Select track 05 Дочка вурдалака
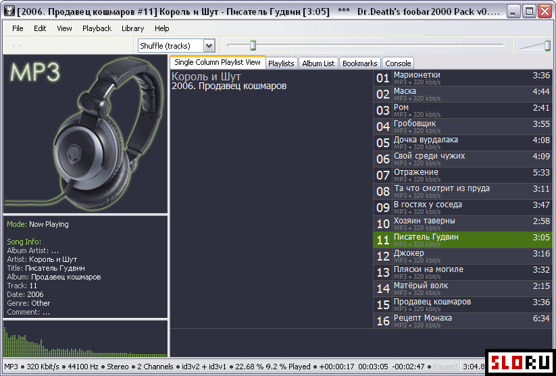The width and height of the screenshot is (556, 376). [463, 143]
